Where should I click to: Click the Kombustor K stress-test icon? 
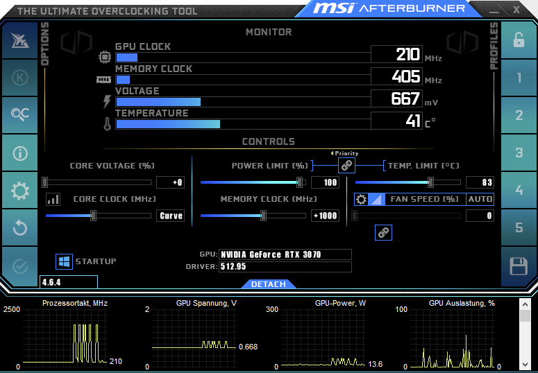(x=20, y=78)
